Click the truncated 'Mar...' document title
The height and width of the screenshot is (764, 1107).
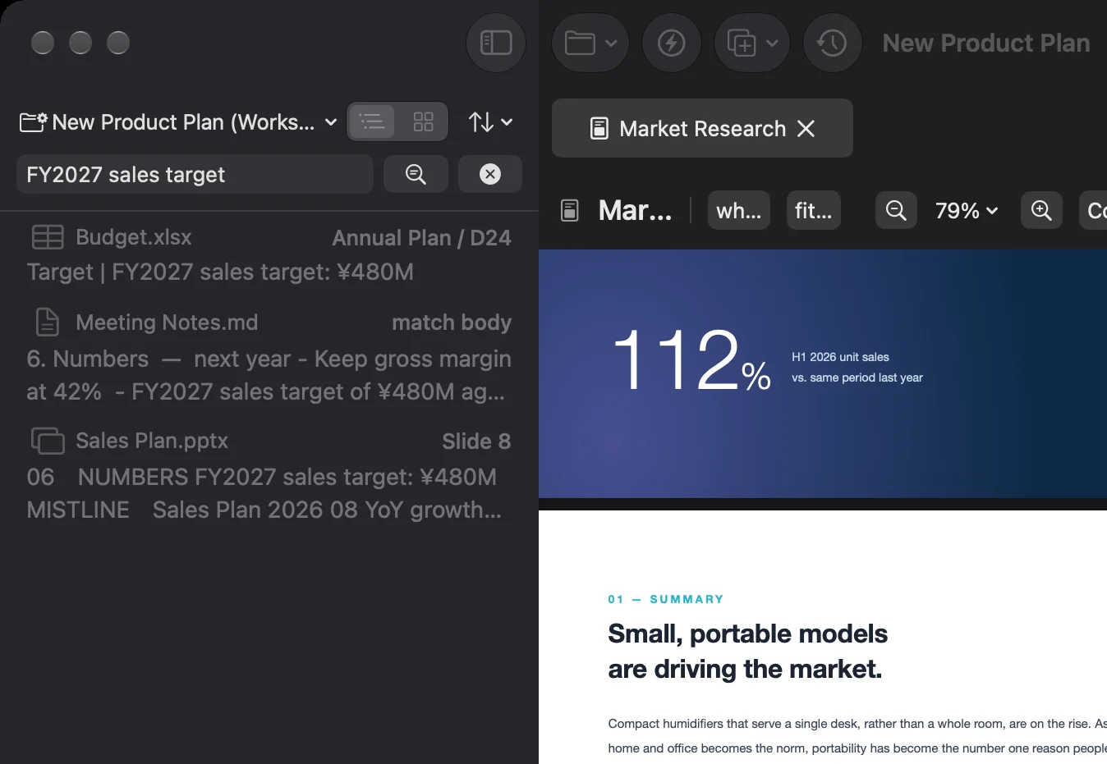pyautogui.click(x=636, y=211)
